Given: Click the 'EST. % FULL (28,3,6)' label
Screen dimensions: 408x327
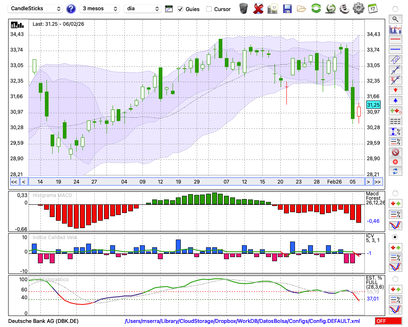Looking at the screenshot, I should tap(375, 282).
